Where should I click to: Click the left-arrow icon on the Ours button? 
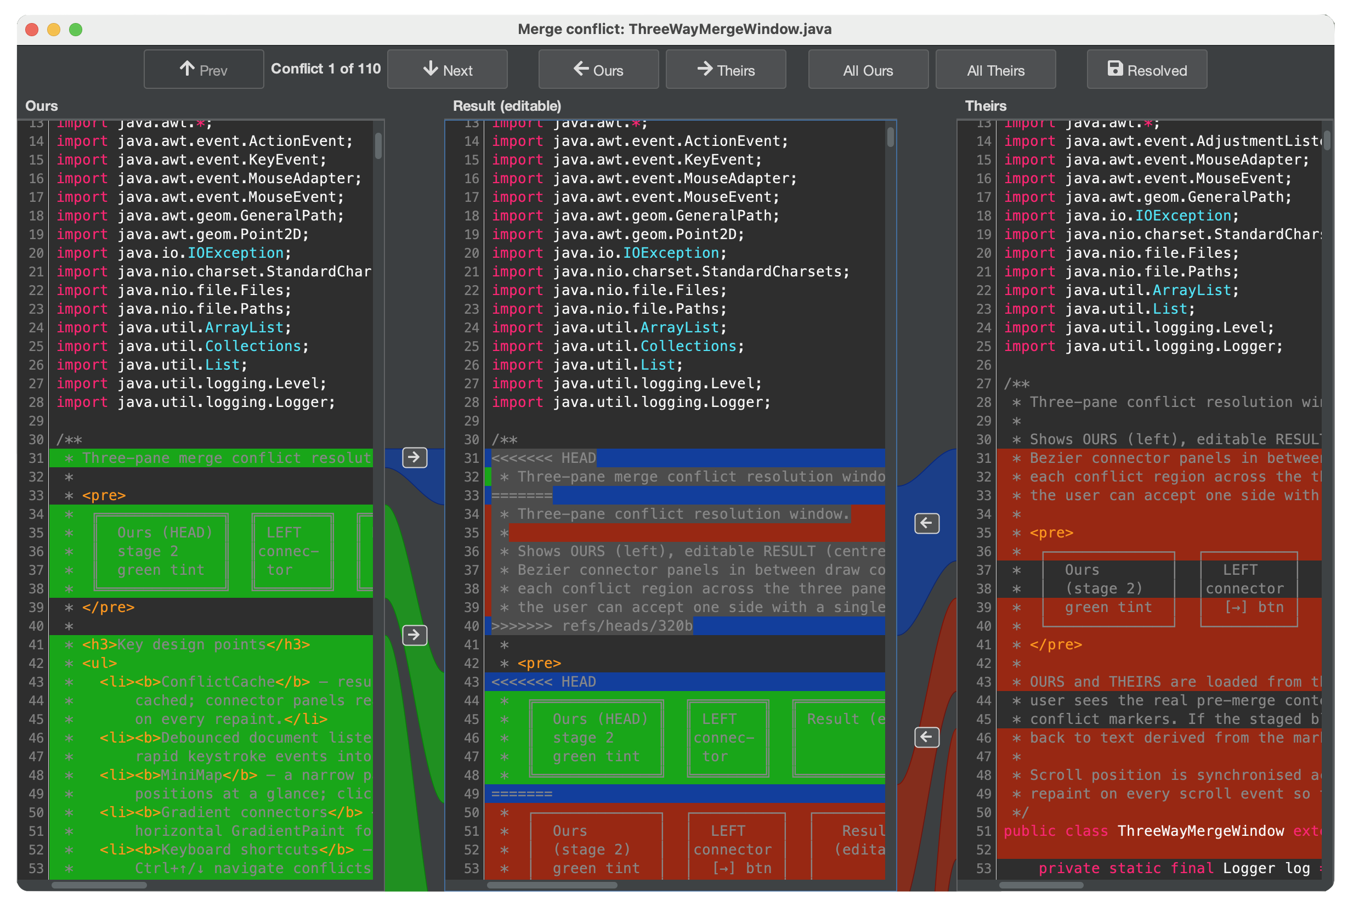coord(580,70)
